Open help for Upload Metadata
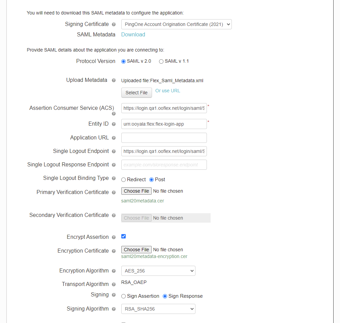The height and width of the screenshot is (323, 340). point(114,80)
